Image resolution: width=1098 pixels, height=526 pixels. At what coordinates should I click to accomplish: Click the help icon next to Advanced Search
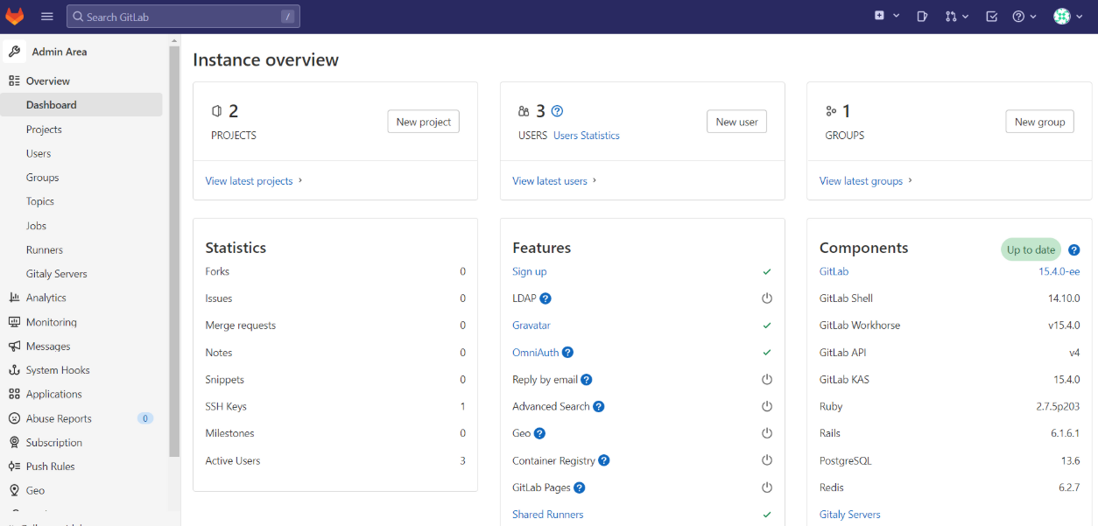click(x=599, y=407)
